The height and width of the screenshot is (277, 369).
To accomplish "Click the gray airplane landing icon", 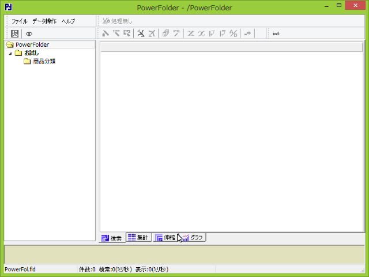I will tap(152, 33).
